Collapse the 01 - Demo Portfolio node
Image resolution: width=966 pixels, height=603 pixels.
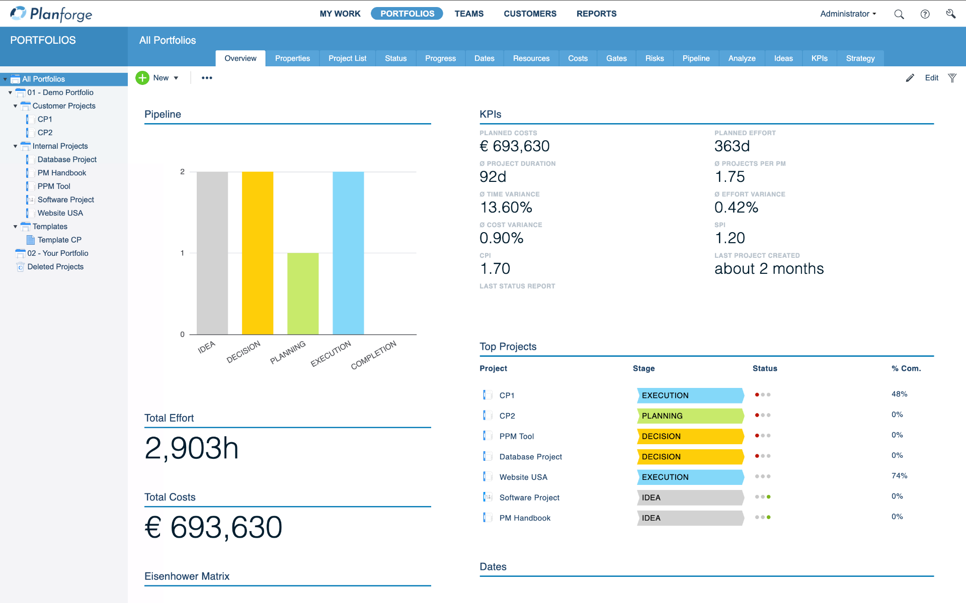[x=10, y=92]
